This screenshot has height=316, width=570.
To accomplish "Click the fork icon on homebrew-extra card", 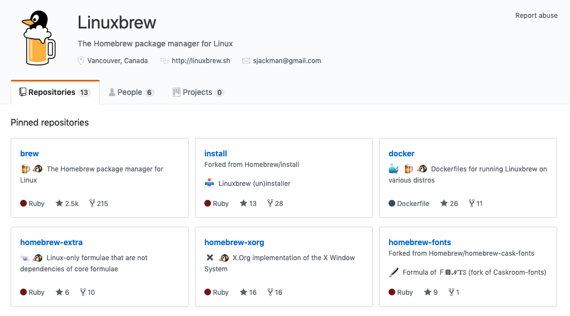I will [x=83, y=291].
